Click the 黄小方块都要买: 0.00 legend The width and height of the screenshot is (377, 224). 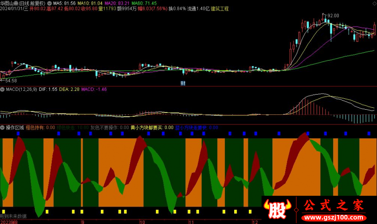(x=152, y=128)
